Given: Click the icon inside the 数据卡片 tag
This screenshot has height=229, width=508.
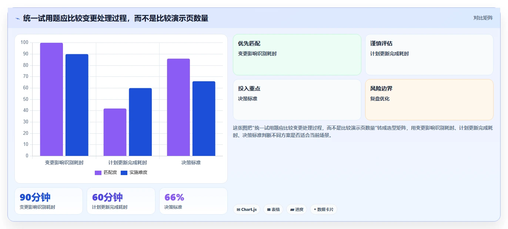Looking at the screenshot, I should [x=315, y=209].
